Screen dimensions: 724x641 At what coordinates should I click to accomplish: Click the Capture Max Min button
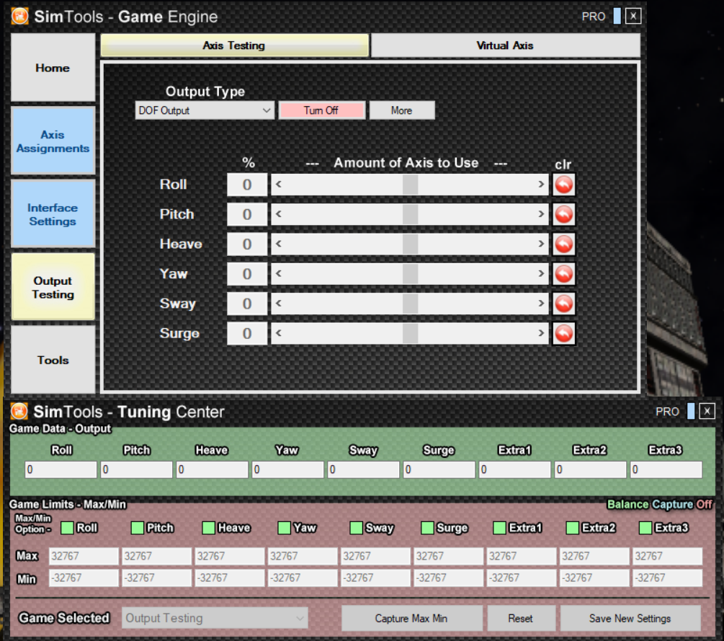click(x=411, y=618)
